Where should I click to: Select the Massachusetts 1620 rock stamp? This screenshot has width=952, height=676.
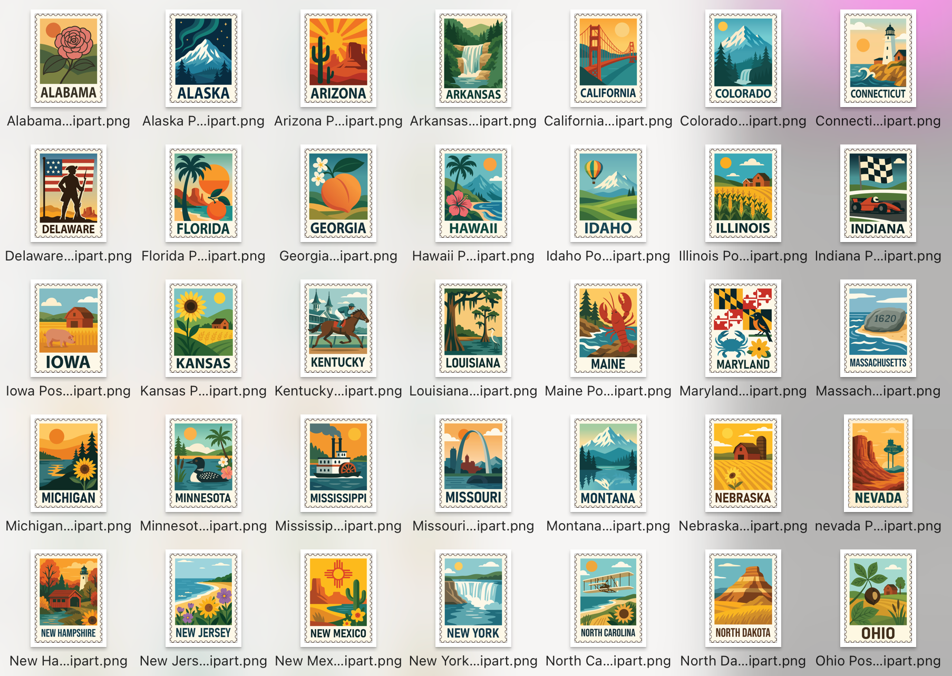click(x=878, y=329)
